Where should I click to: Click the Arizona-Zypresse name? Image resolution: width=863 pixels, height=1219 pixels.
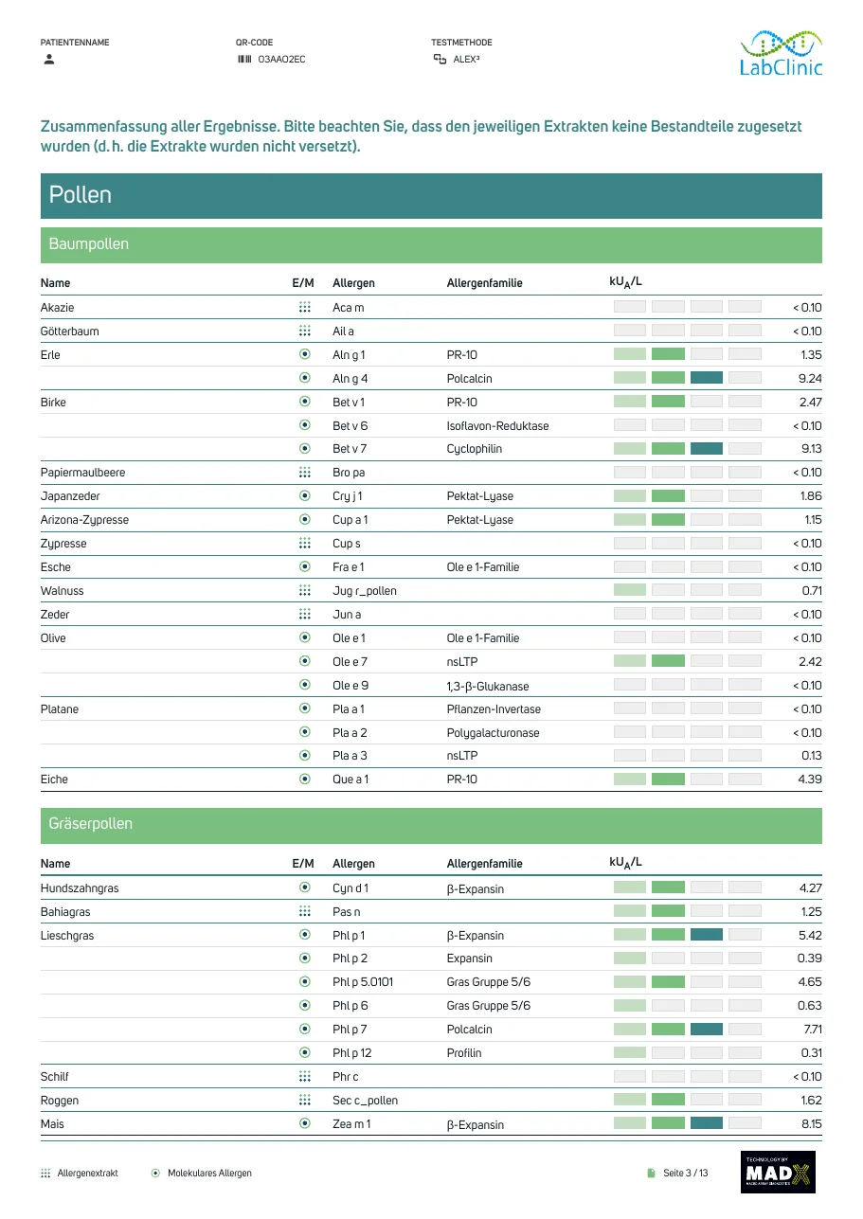coord(84,519)
